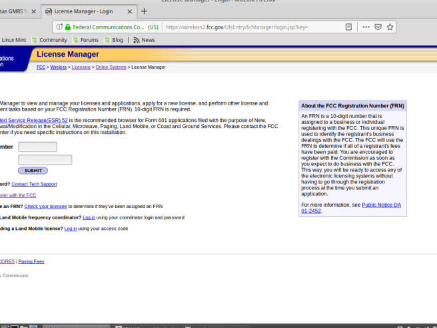Open the Blog bookmark
Image resolution: width=437 pixels, height=328 pixels.
pyautogui.click(x=114, y=40)
